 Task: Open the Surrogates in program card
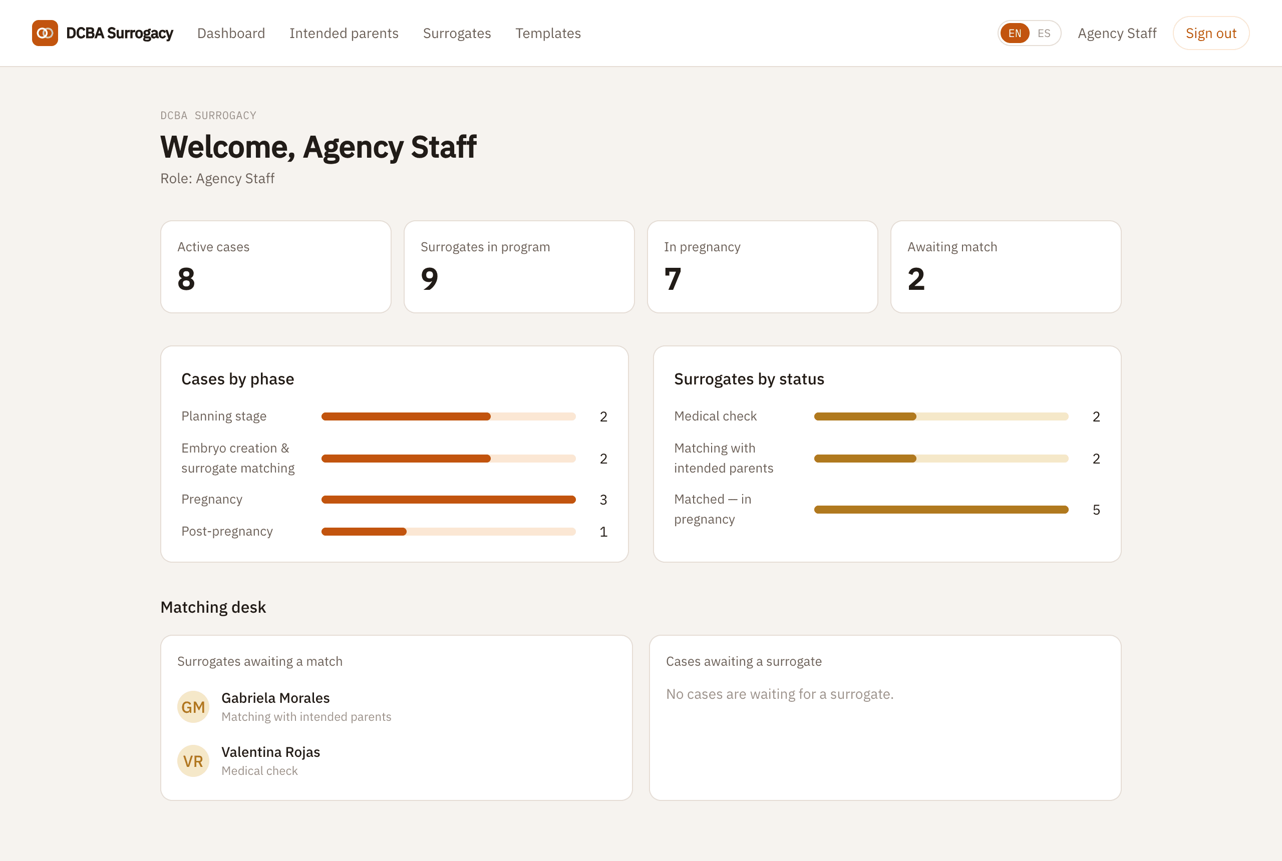519,267
